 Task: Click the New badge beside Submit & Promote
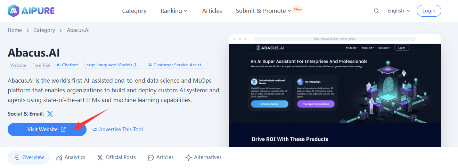coord(298,9)
